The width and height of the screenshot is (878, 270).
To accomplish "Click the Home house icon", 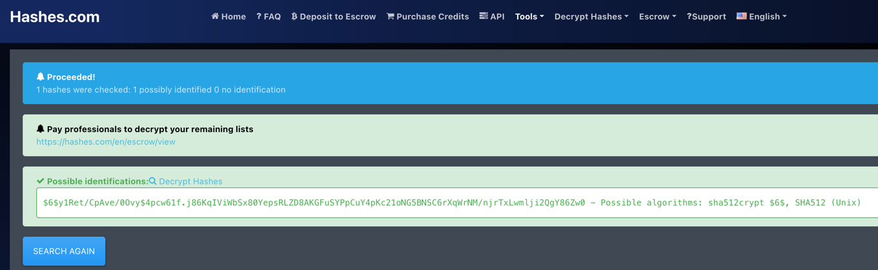I will click(215, 16).
